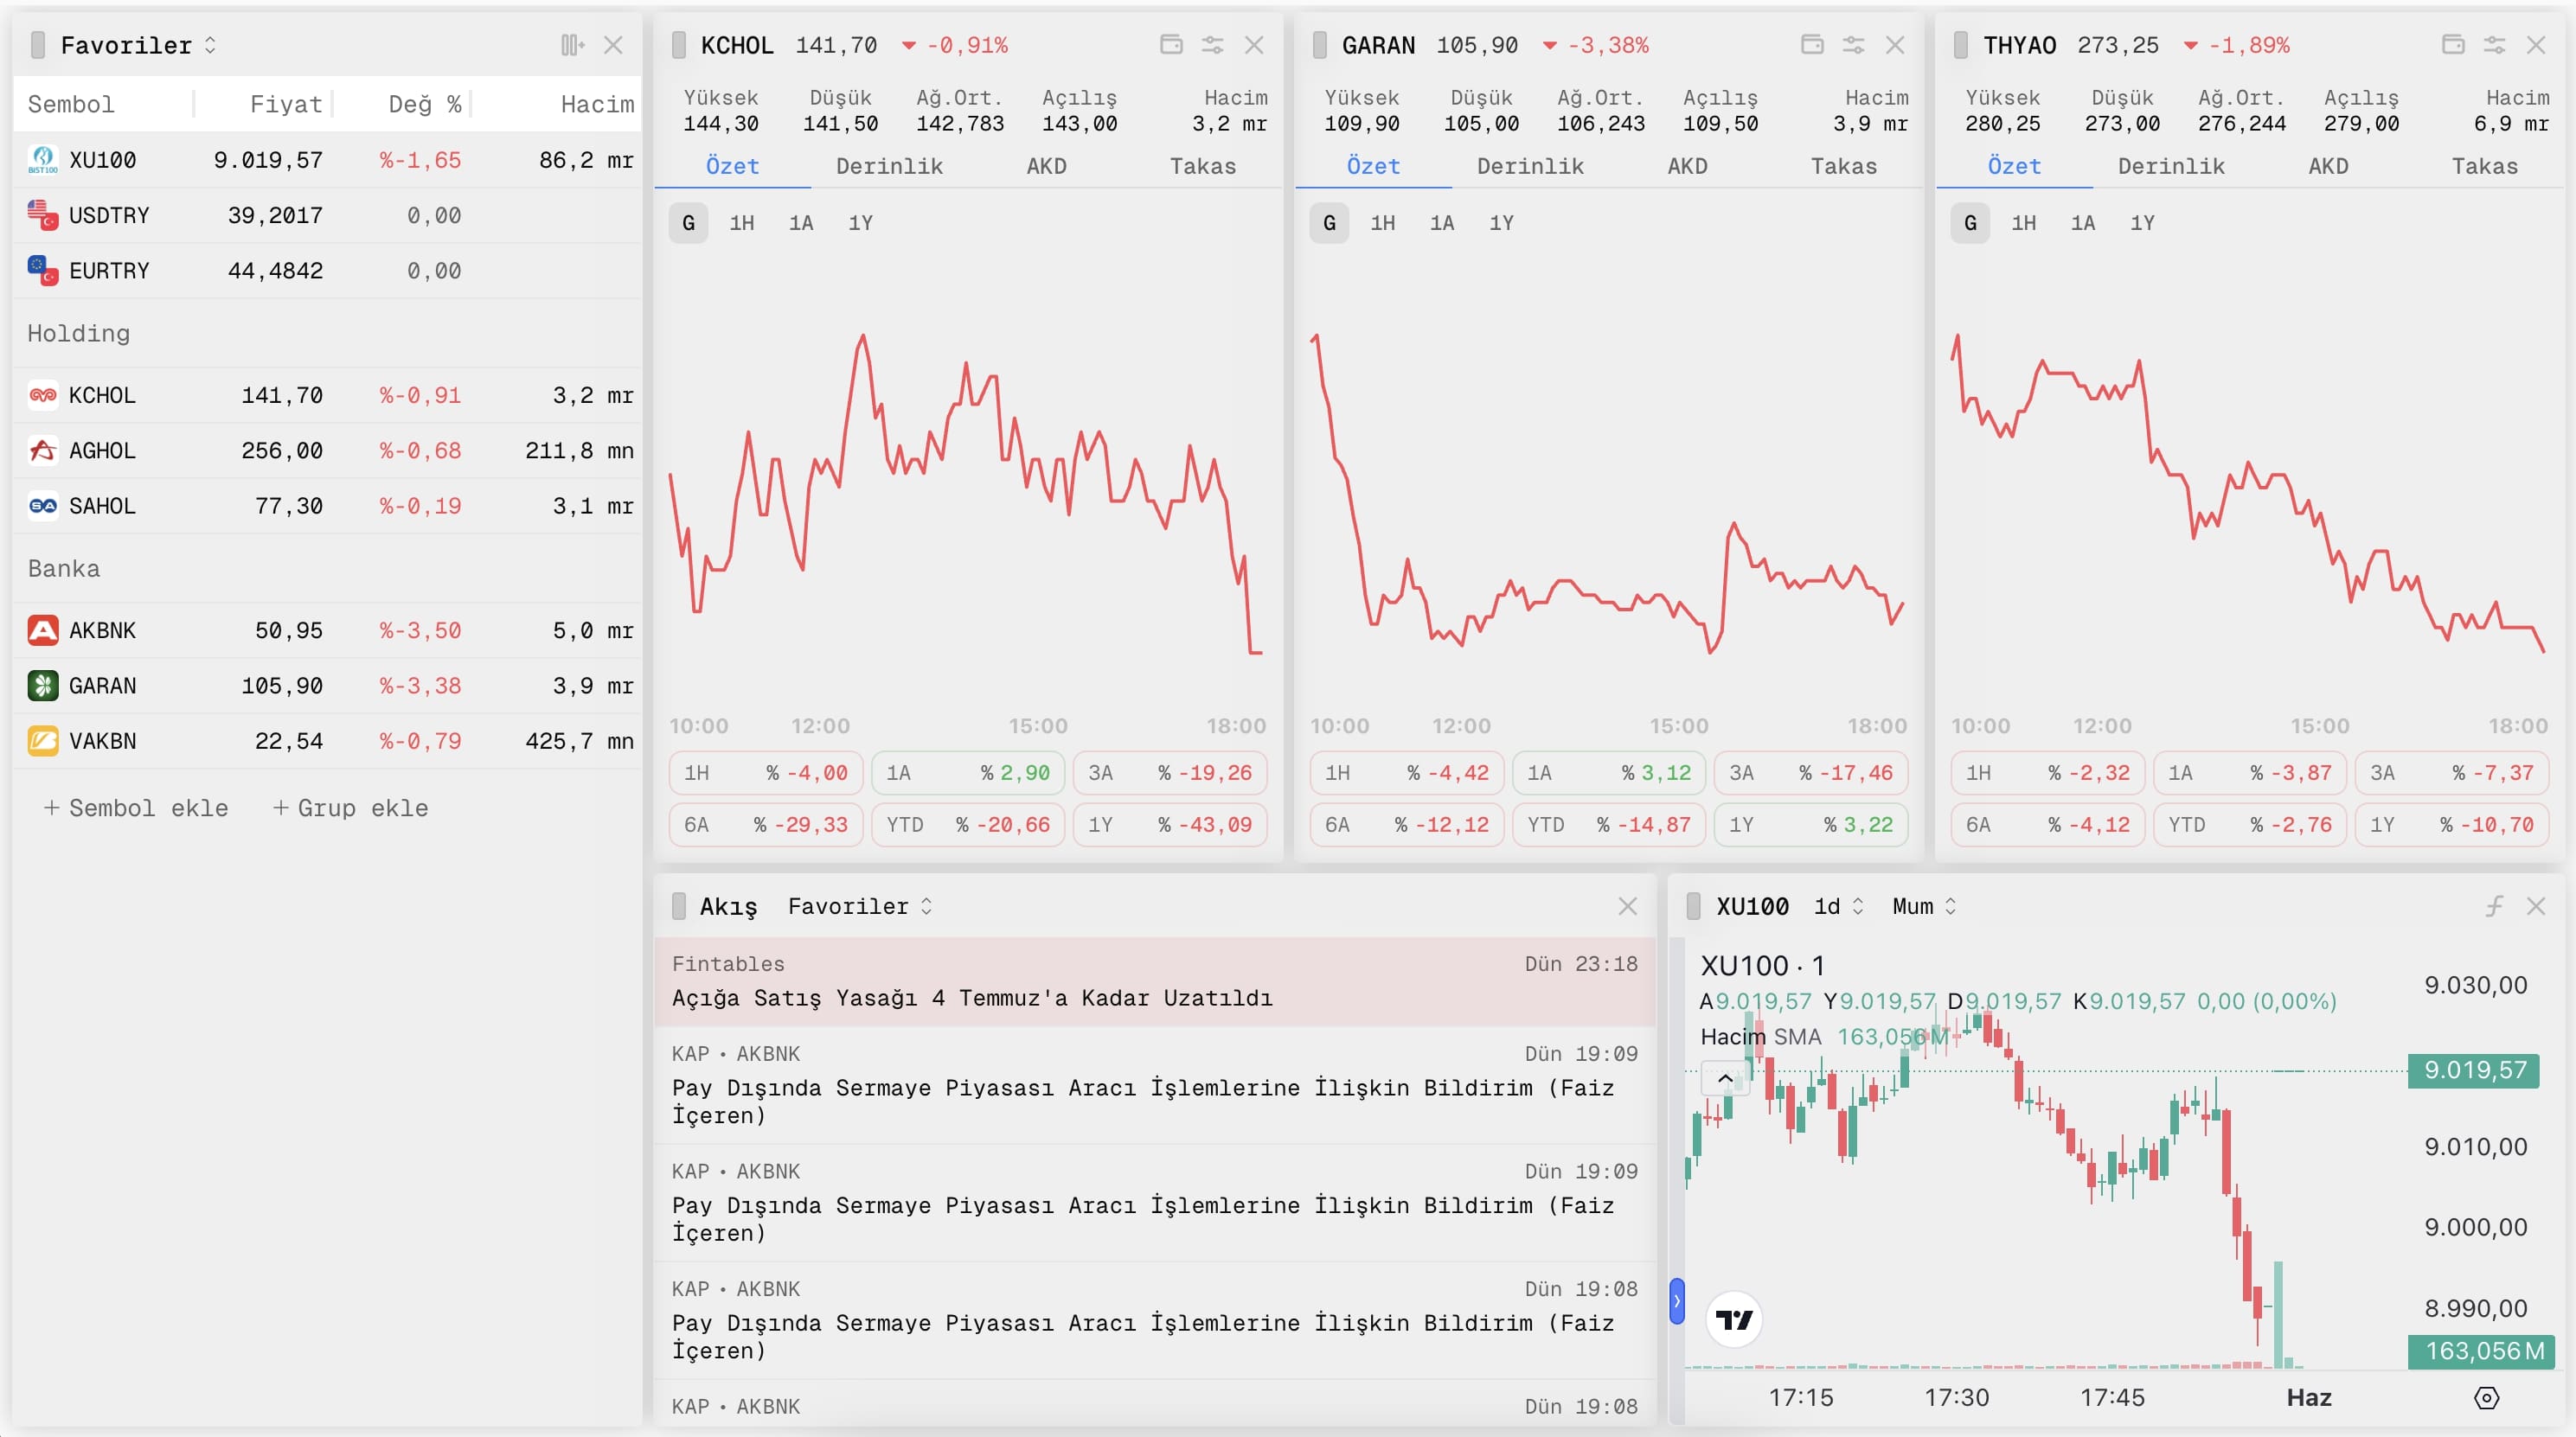
Task: Click the TradingView logo on chart
Action: click(x=1734, y=1320)
